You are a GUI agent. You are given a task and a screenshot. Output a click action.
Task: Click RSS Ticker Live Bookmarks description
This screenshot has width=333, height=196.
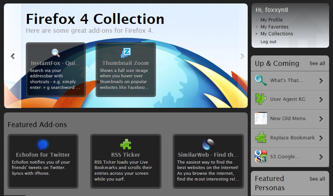[123, 171]
